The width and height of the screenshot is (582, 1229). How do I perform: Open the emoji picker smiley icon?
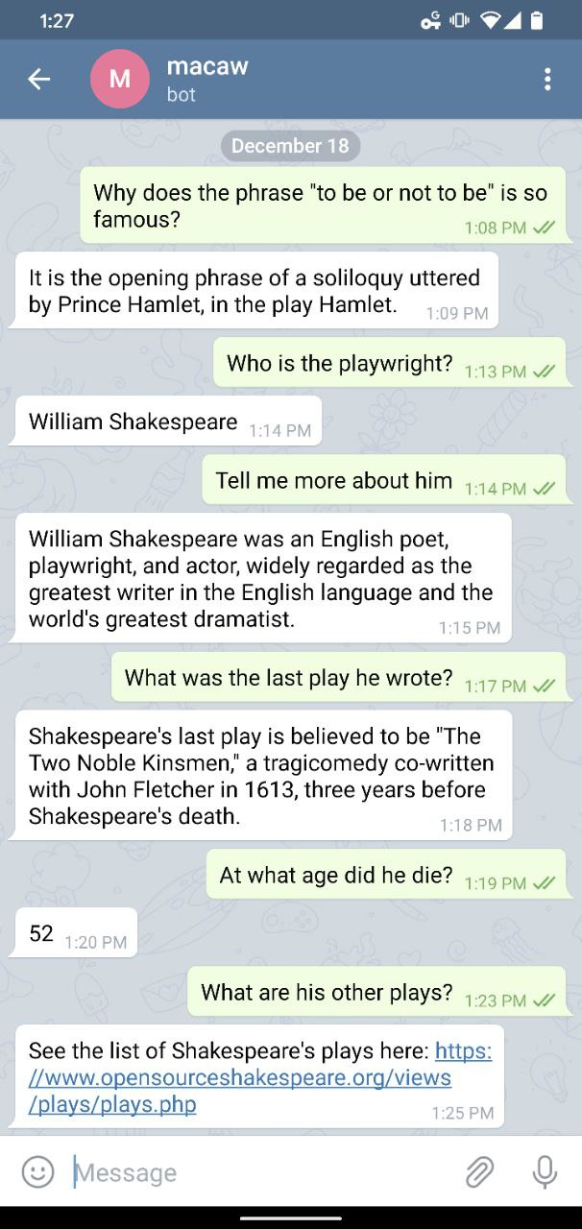(x=37, y=1171)
